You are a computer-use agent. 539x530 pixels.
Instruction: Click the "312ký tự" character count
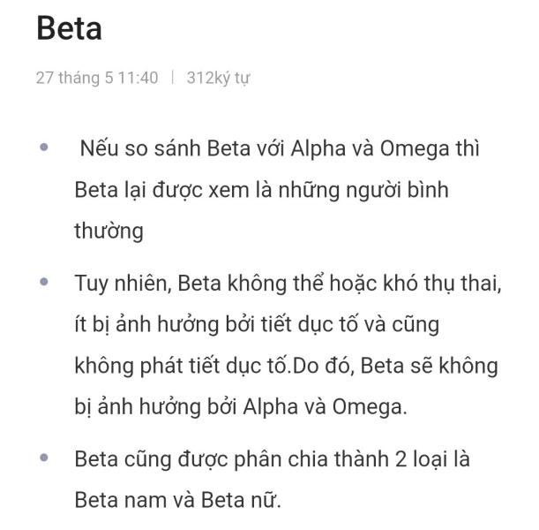(x=218, y=78)
